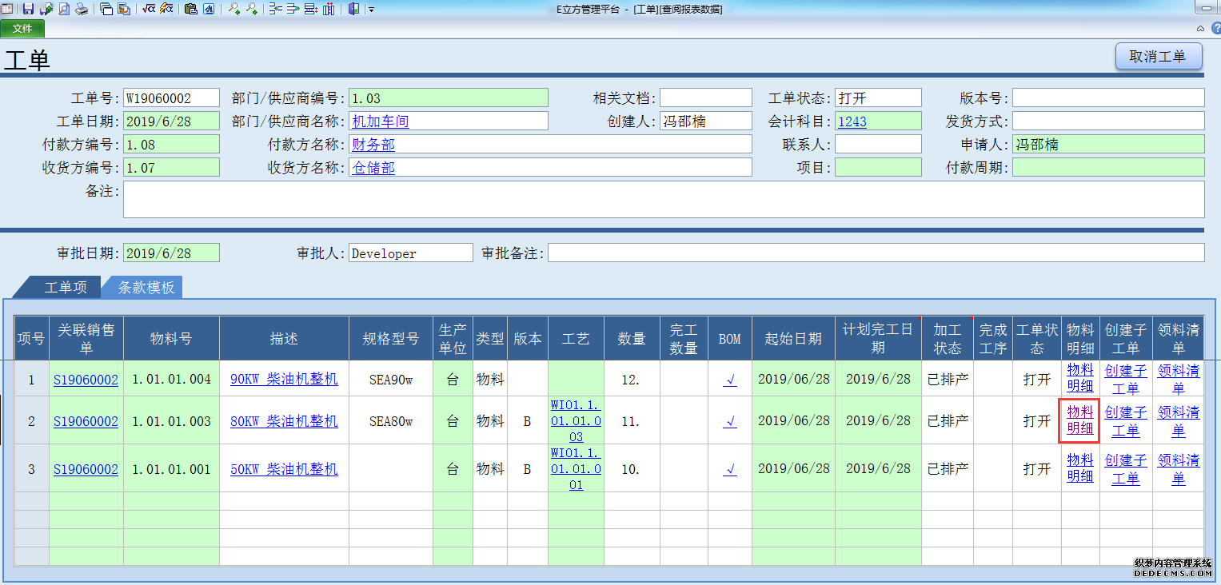Image resolution: width=1221 pixels, height=585 pixels.
Task: Click the delete columns icon with red marks
Action: click(329, 9)
